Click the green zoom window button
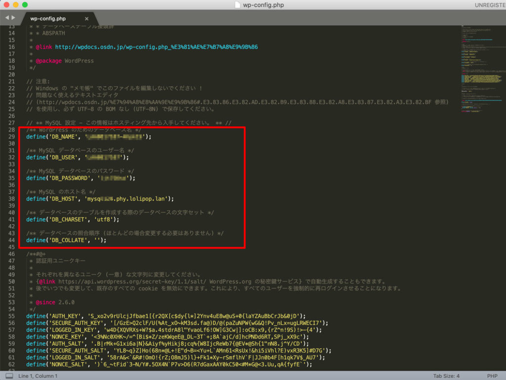The width and height of the screenshot is (506, 380). [x=25, y=5]
